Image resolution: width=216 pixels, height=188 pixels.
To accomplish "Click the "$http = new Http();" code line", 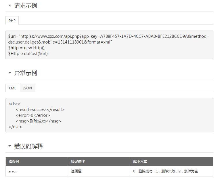I will pyautogui.click(x=27, y=48).
